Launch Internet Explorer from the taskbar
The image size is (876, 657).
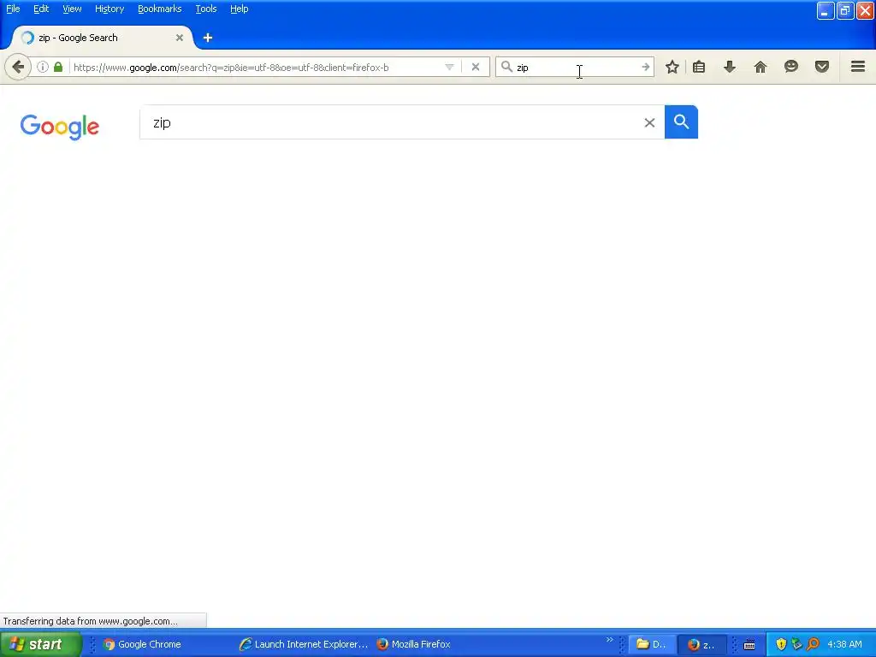pos(304,644)
